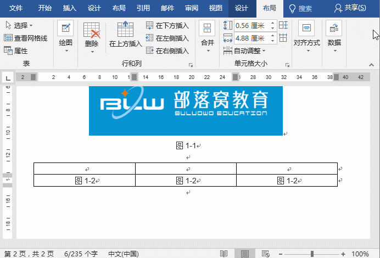This screenshot has width=380, height=258.
Task: Click the 中文(中国) language indicator
Action: point(124,254)
